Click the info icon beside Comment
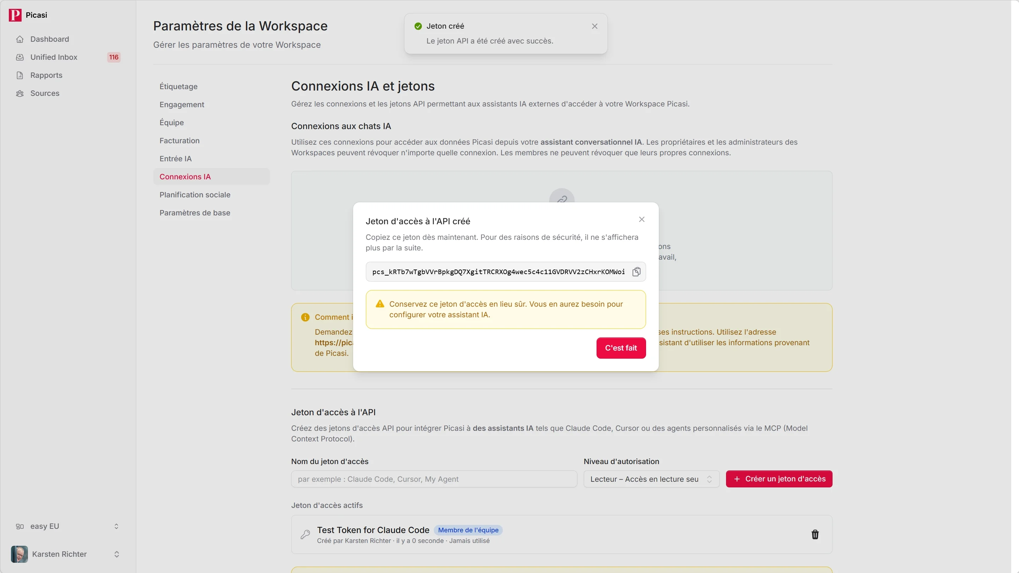This screenshot has height=573, width=1019. tap(305, 317)
